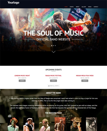The width and height of the screenshot is (107, 131).
Task: Open the Indian Mega Folk Week title
Action: click(x=85, y=75)
